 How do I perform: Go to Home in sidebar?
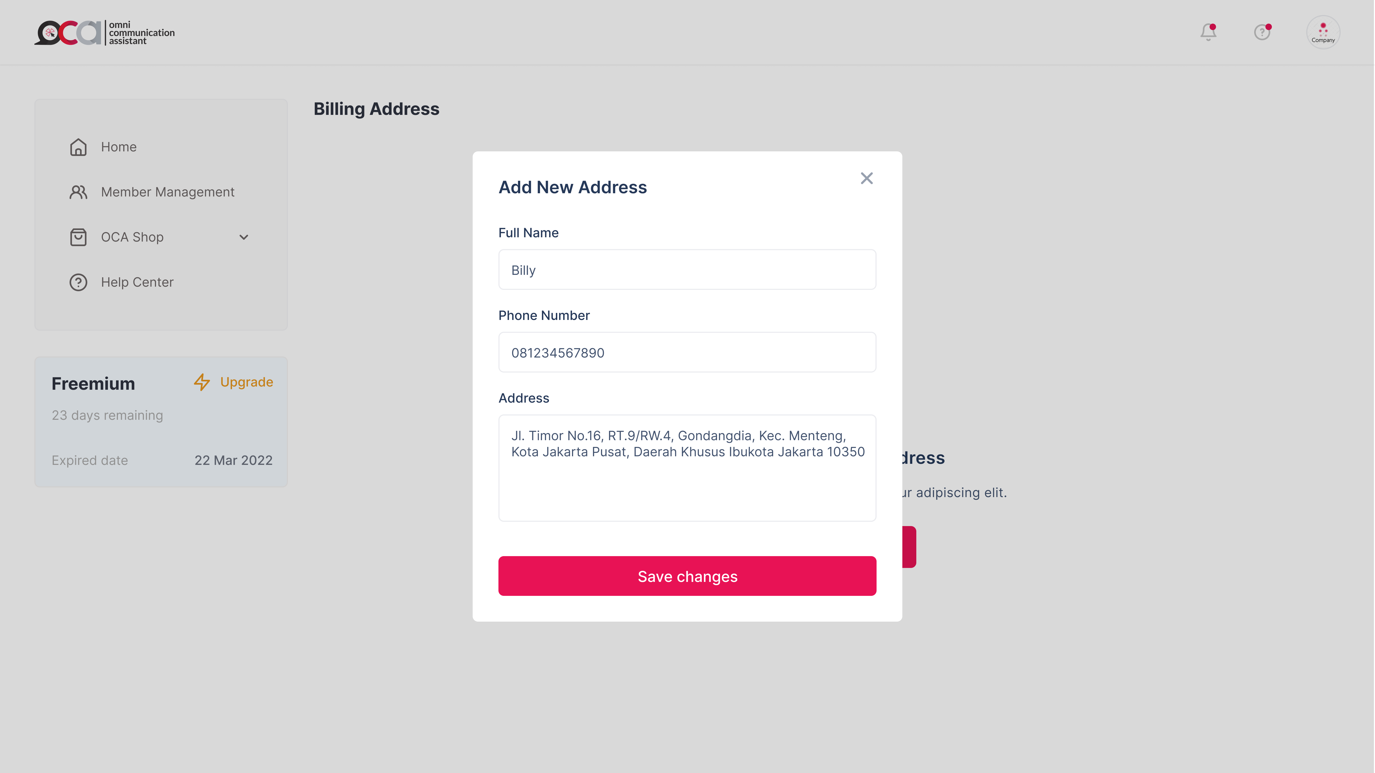[x=118, y=147]
